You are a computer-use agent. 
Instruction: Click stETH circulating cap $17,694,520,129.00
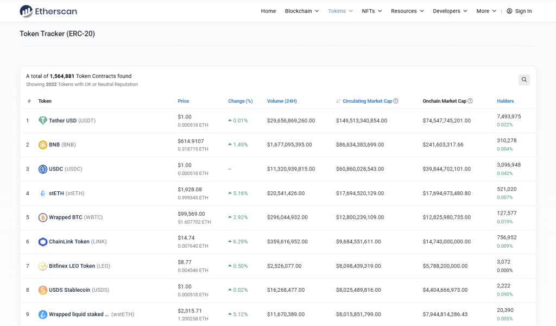click(x=360, y=193)
